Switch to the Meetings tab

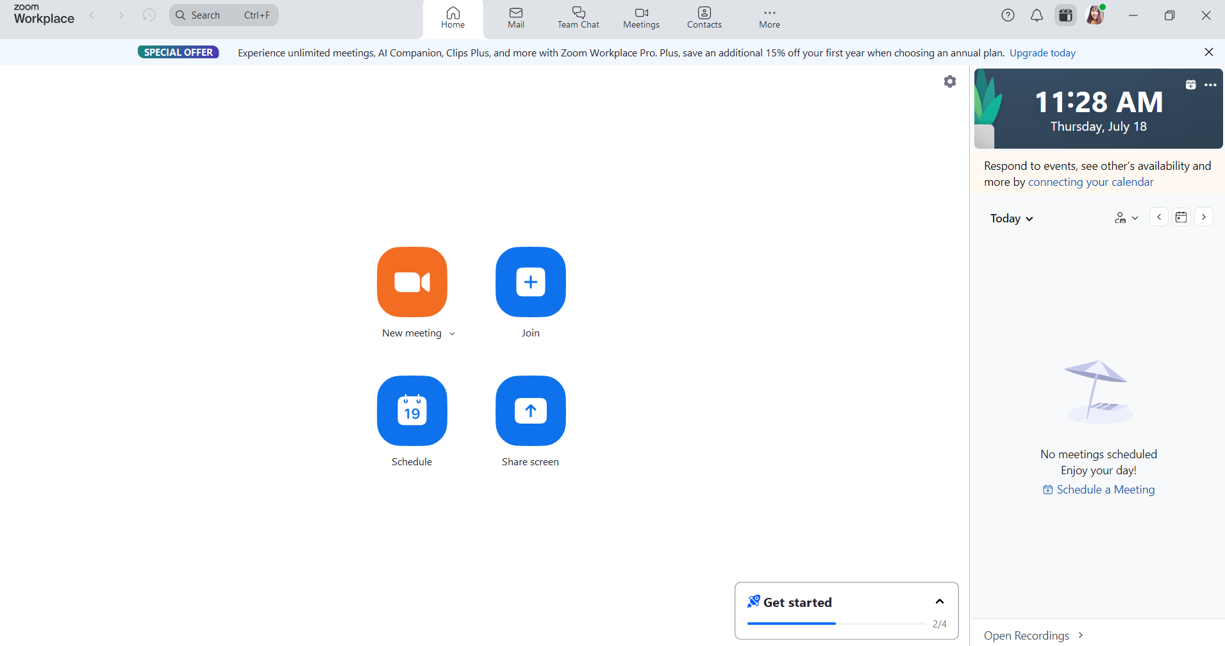click(x=641, y=17)
